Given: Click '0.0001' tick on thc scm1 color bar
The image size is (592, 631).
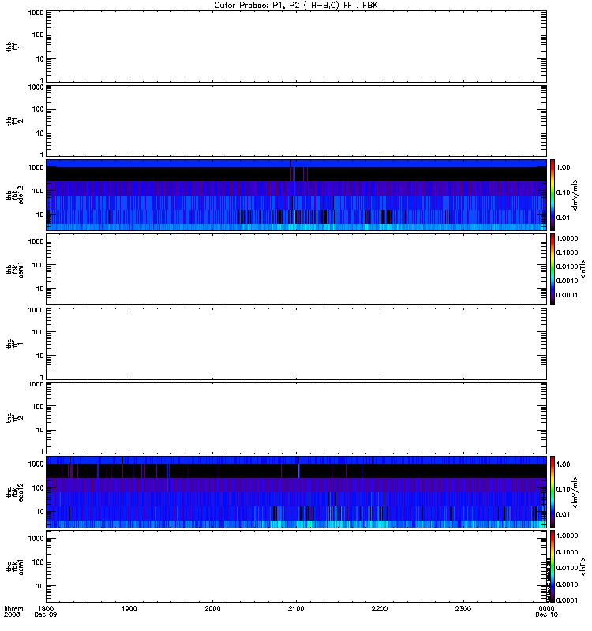Looking at the screenshot, I should pyautogui.click(x=567, y=600).
